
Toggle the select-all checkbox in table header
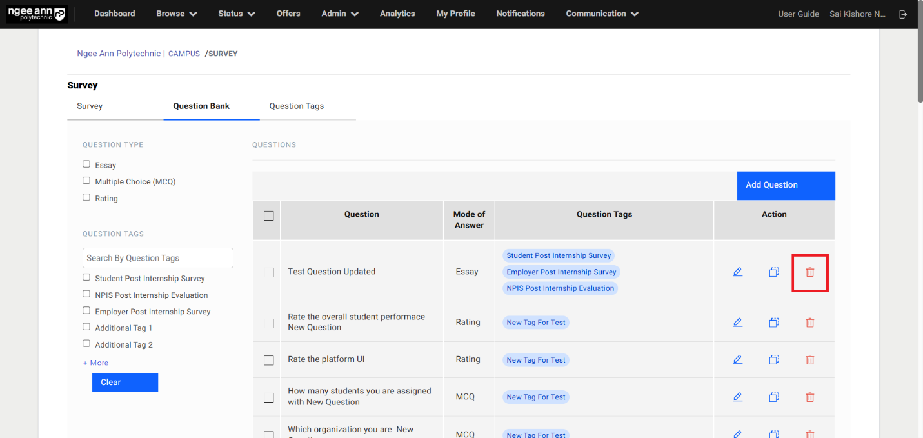(269, 216)
